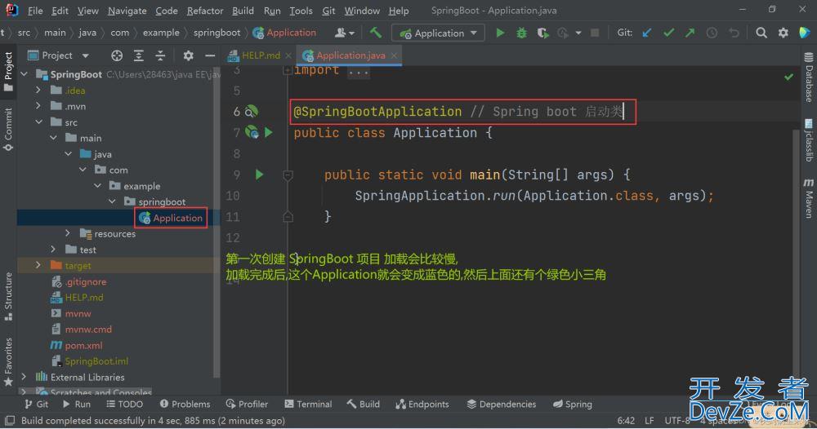Click the Git update project arrow
The height and width of the screenshot is (429, 817).
click(646, 33)
